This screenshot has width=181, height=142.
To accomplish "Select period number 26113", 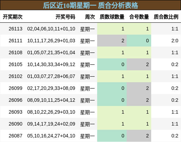I will 15,29.
